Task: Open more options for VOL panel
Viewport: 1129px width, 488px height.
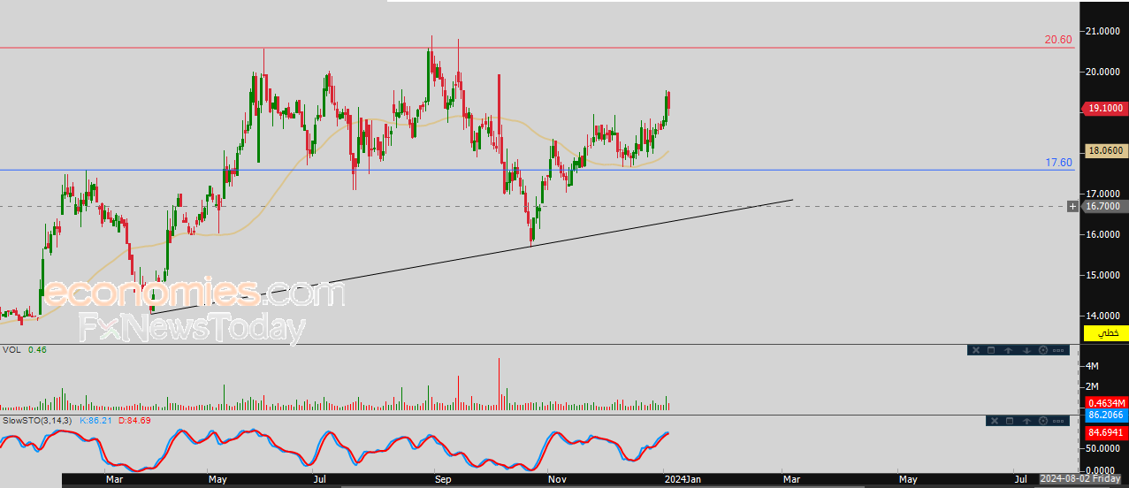Action: click(1060, 350)
